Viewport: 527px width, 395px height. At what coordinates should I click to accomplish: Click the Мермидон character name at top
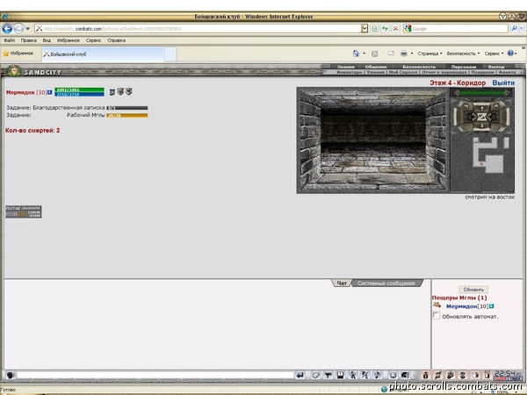click(20, 92)
